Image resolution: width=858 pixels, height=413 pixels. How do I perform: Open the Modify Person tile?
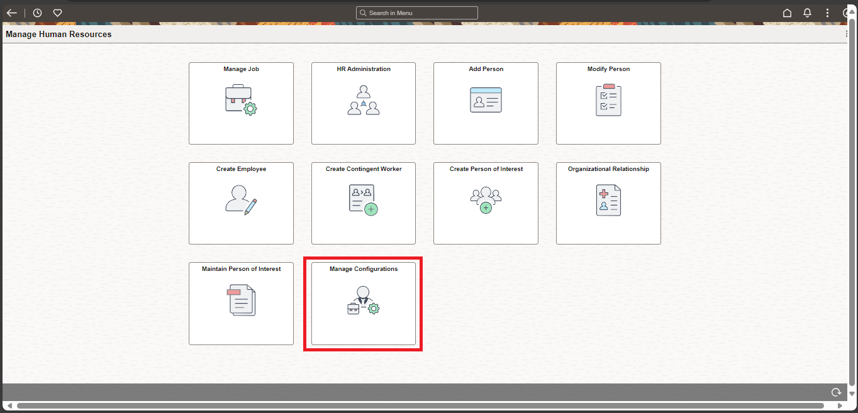(608, 103)
